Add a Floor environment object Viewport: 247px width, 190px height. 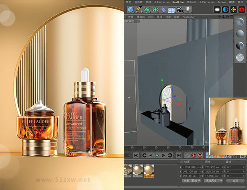click(172, 10)
